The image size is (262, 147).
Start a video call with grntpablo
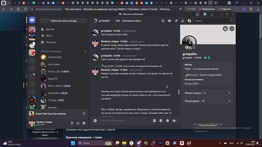pyautogui.click(x=169, y=21)
